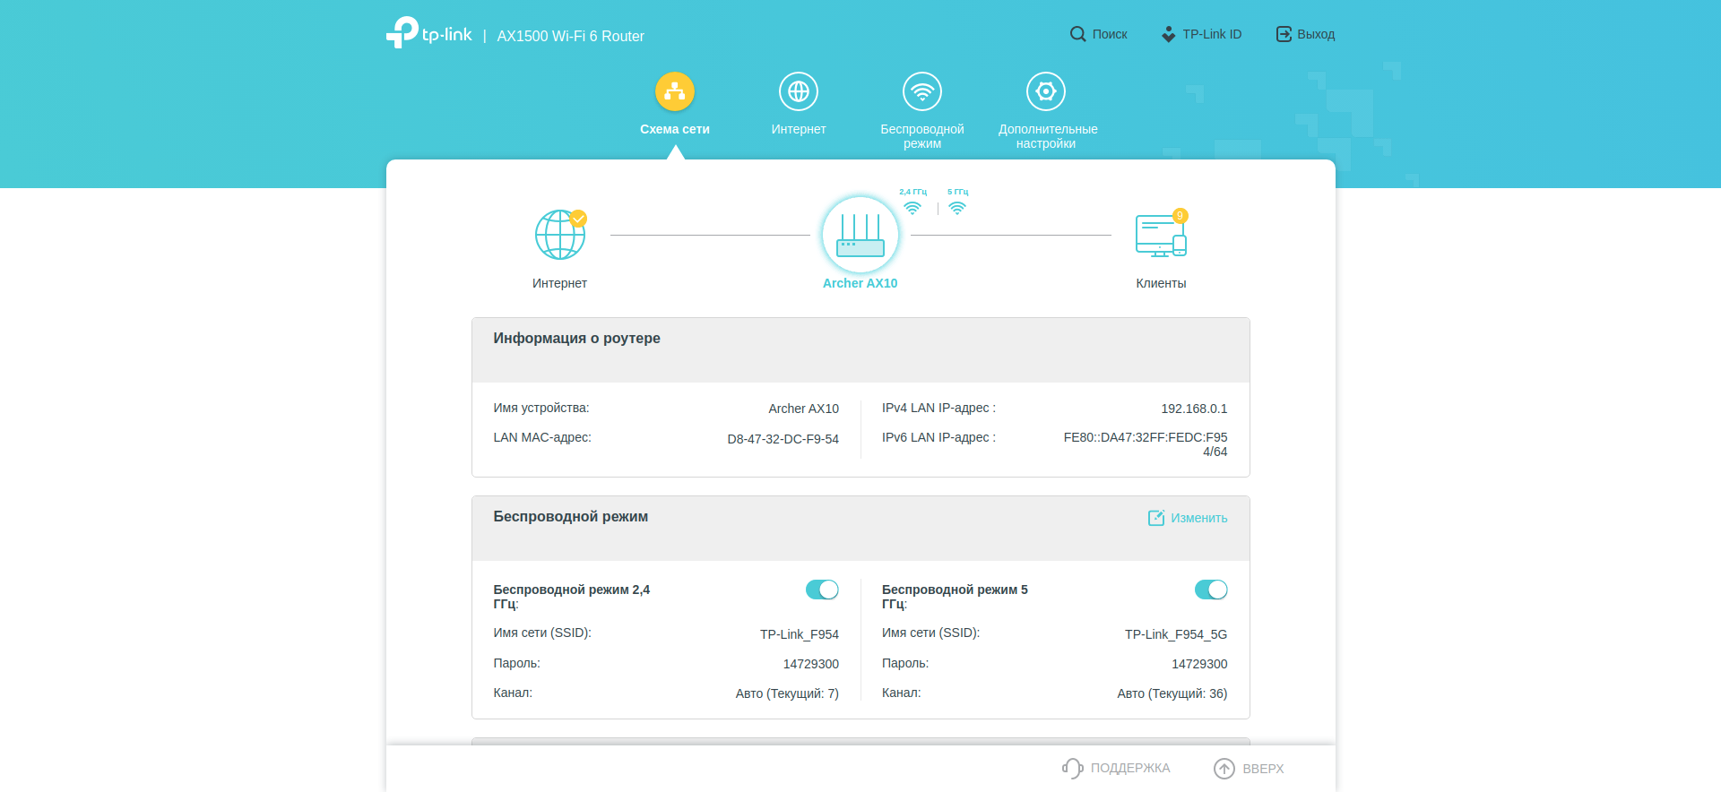Disable the 2.4 GHz wireless toggle
1721x792 pixels.
[x=822, y=590]
